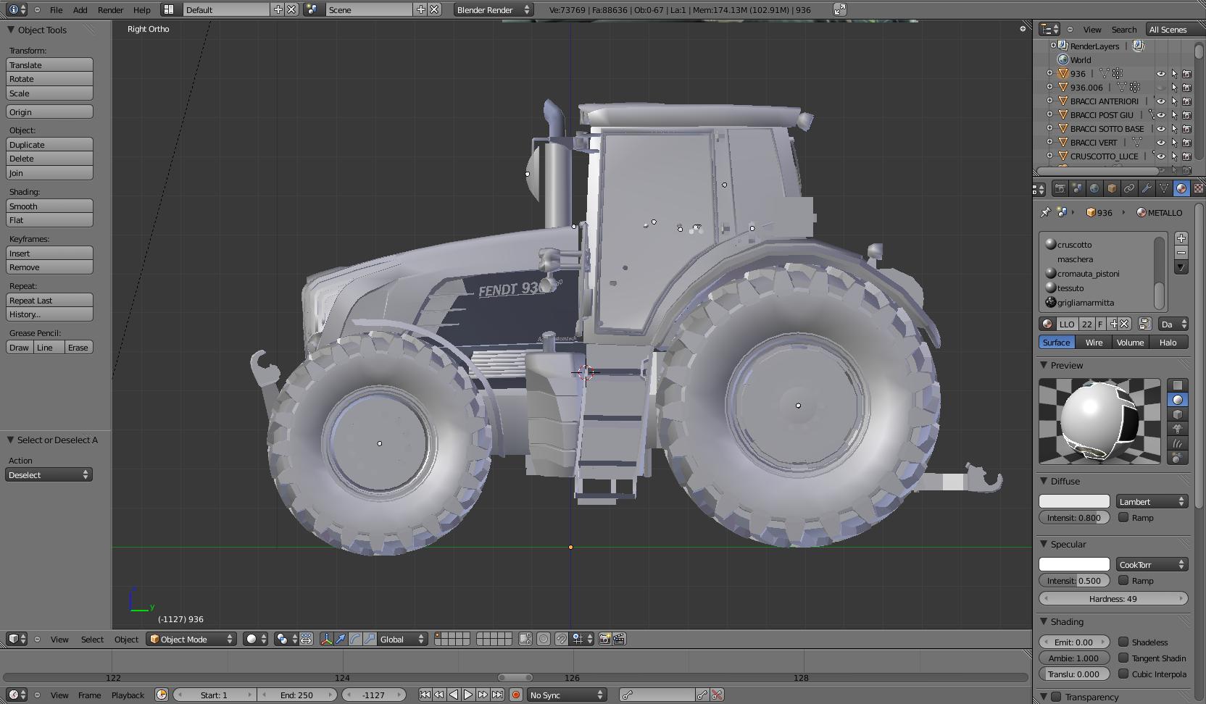Image resolution: width=1206 pixels, height=704 pixels.
Task: Open the Render menu
Action: 110,9
